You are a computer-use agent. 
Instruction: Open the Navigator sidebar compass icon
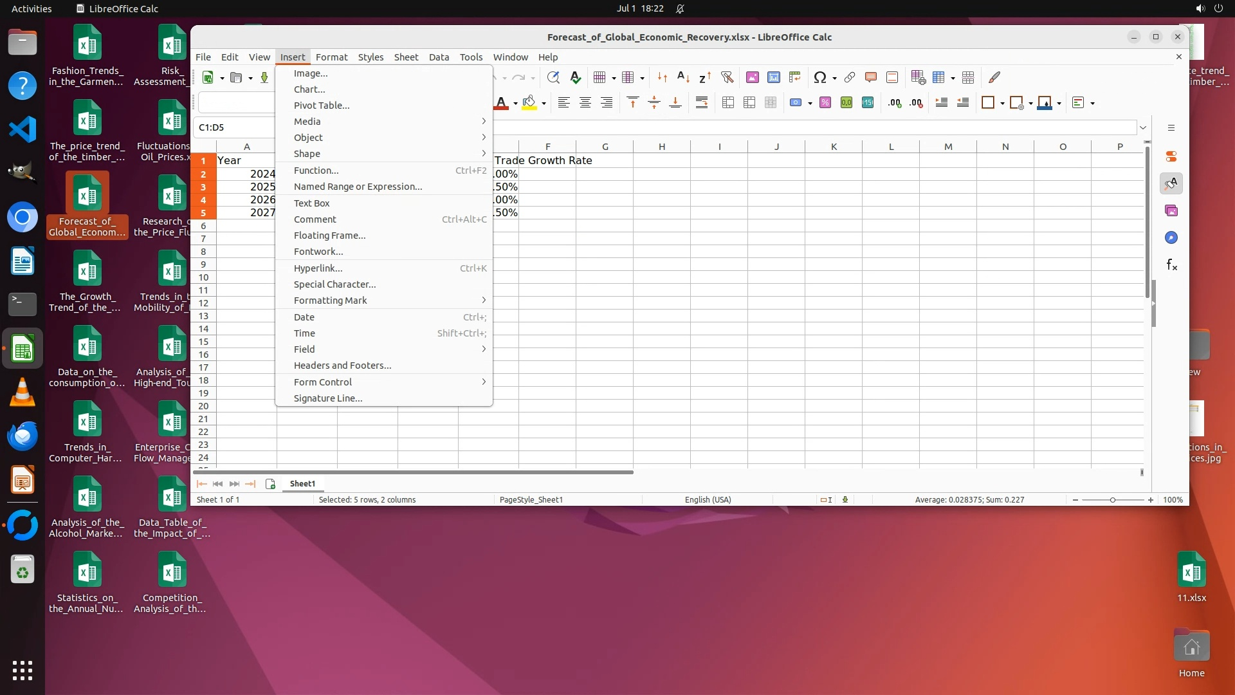[x=1171, y=238]
